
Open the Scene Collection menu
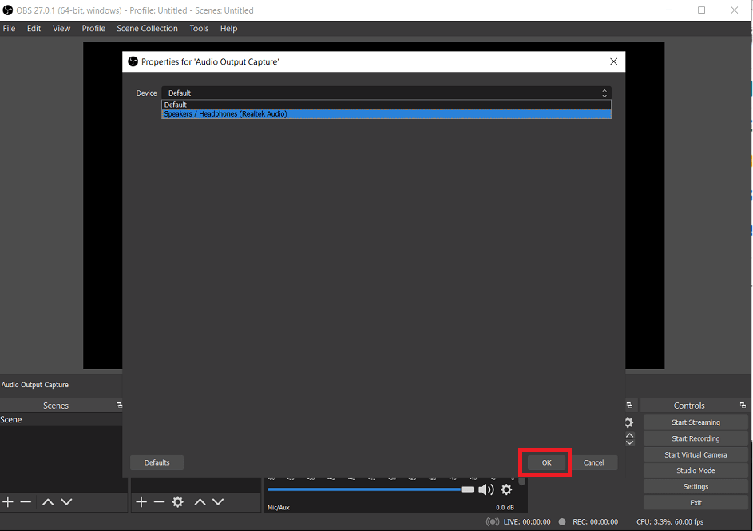point(147,28)
